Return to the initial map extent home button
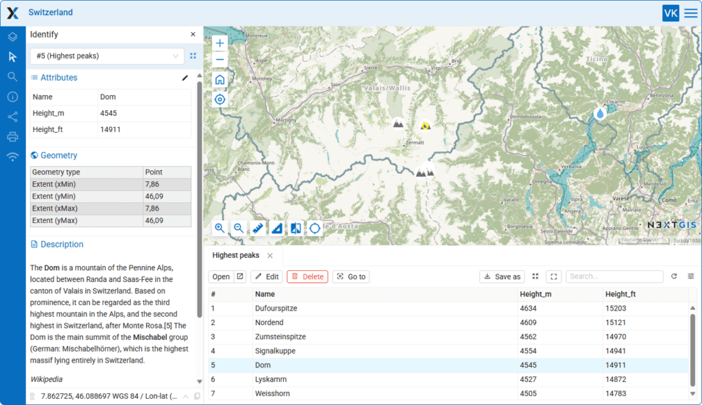 coord(220,80)
